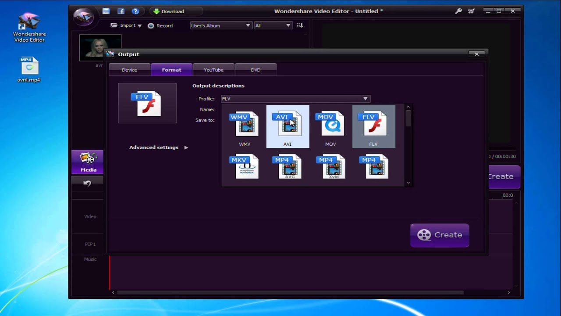Open the User's Album dropdown
The image size is (561, 316).
point(221,25)
